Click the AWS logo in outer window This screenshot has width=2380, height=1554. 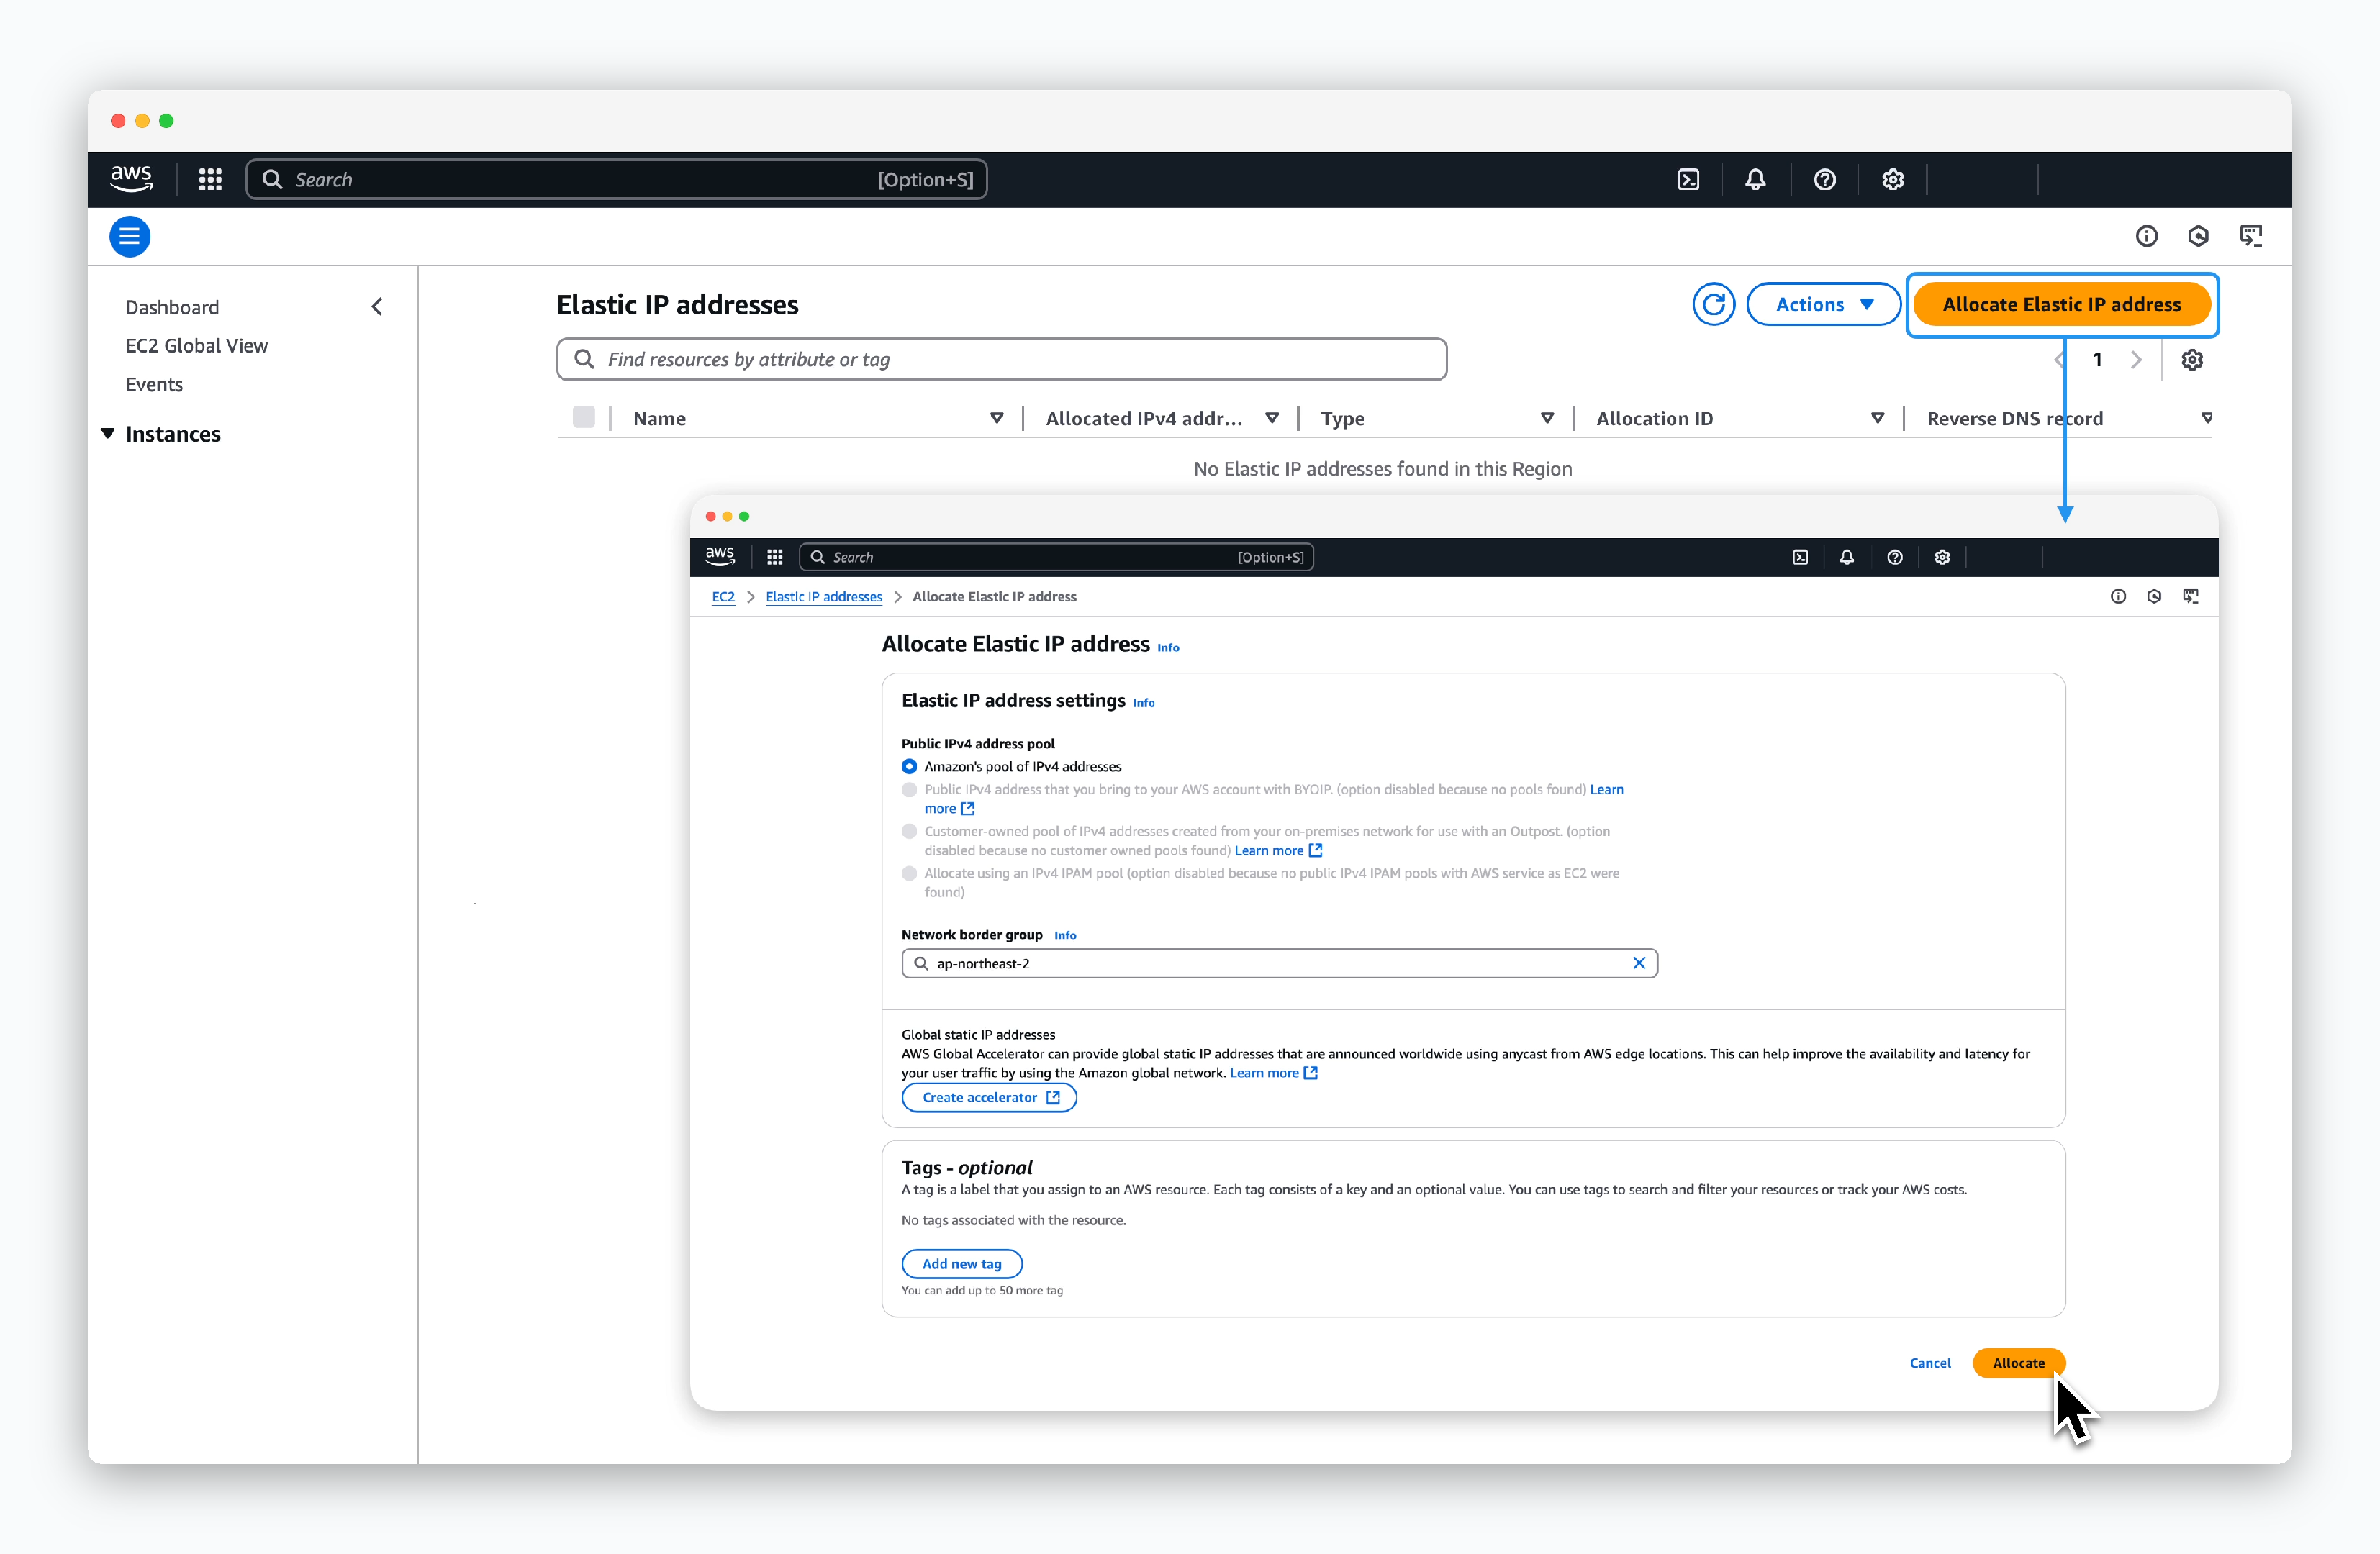[131, 179]
